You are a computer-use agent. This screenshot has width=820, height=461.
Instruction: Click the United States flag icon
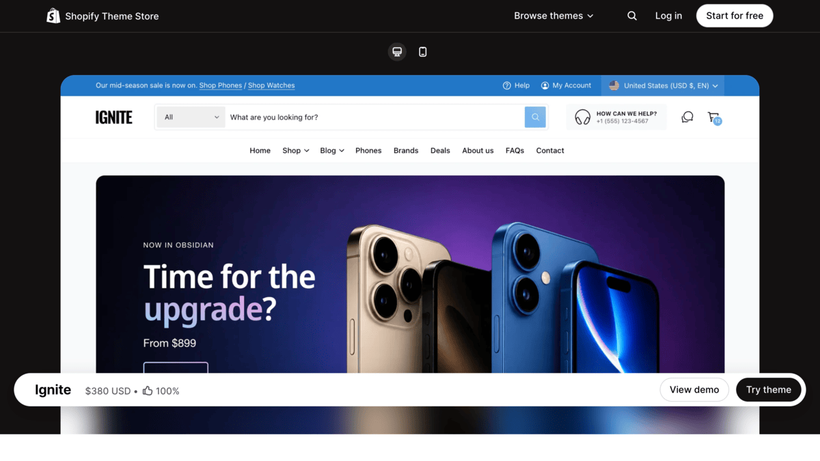[x=614, y=85]
